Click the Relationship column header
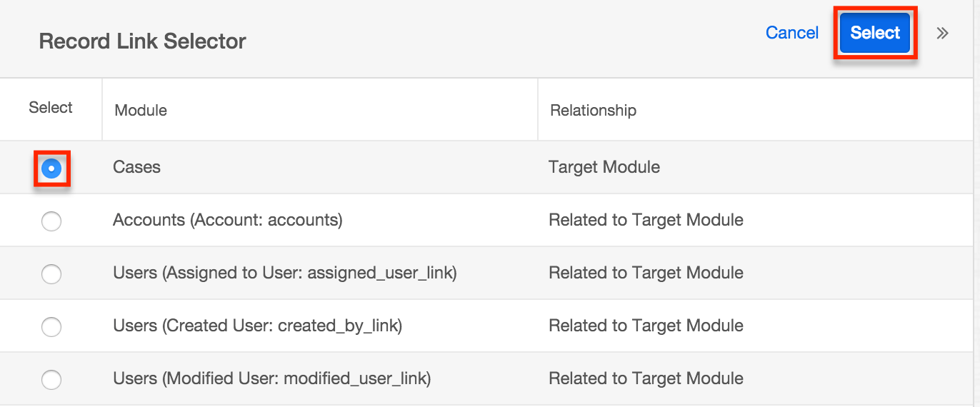The image size is (980, 407). (593, 110)
